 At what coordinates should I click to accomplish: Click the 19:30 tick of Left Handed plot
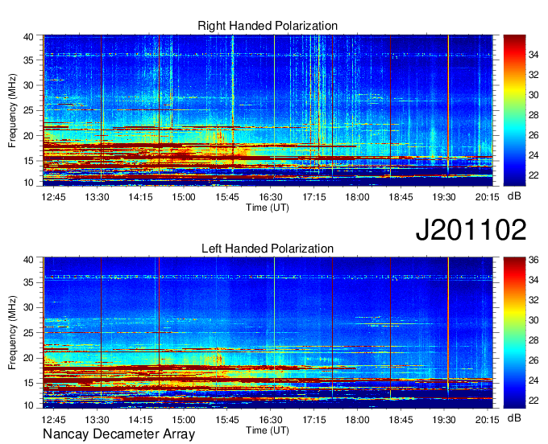pyautogui.click(x=444, y=420)
